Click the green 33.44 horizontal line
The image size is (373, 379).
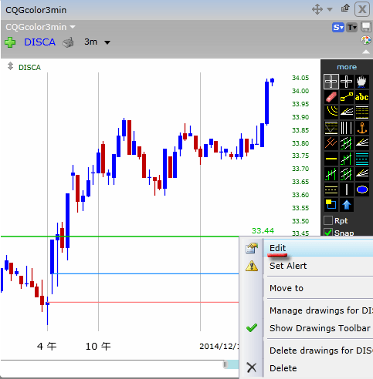[120, 236]
